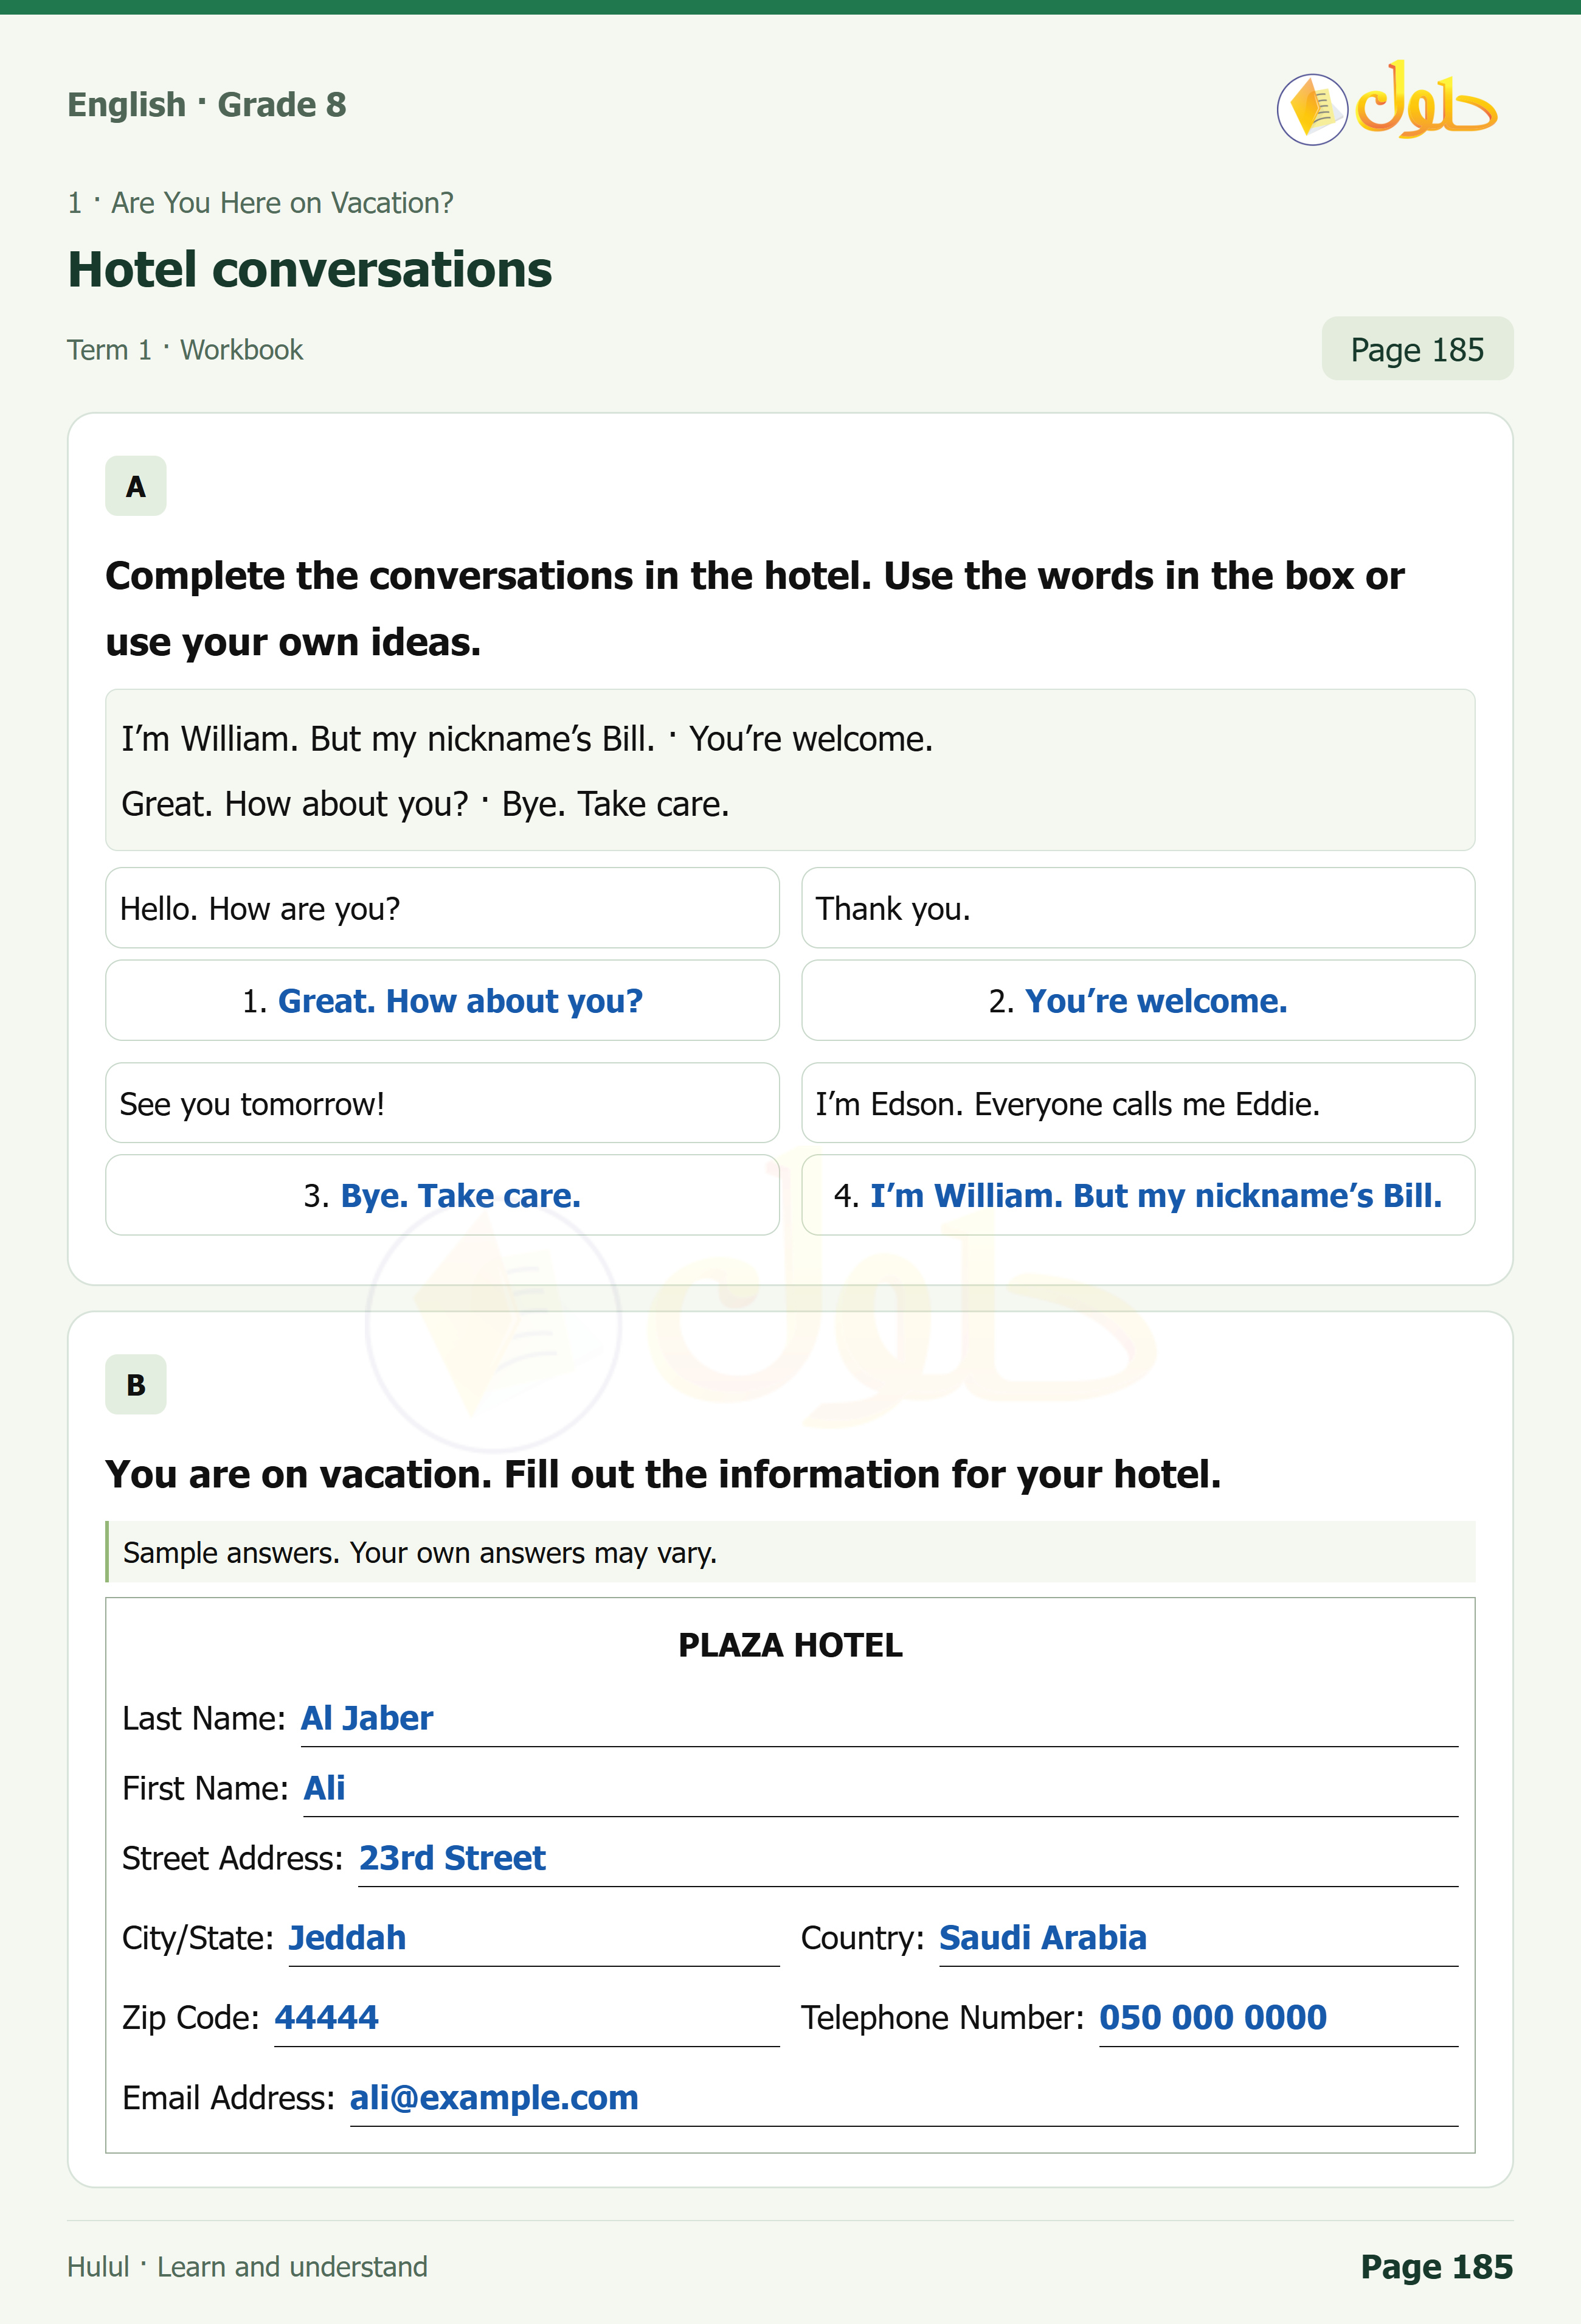Click the City/State field 'Jeddah'

point(534,1940)
